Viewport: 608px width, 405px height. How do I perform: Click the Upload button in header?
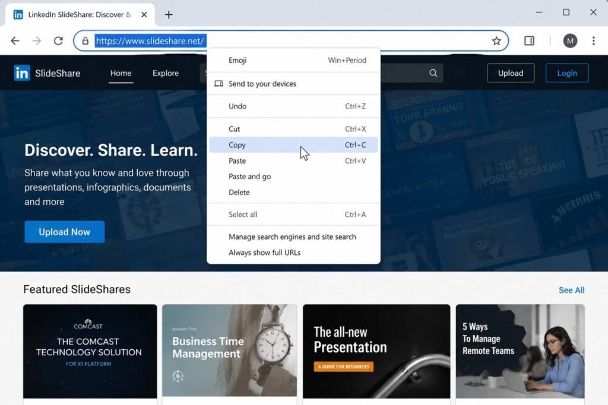pos(510,73)
